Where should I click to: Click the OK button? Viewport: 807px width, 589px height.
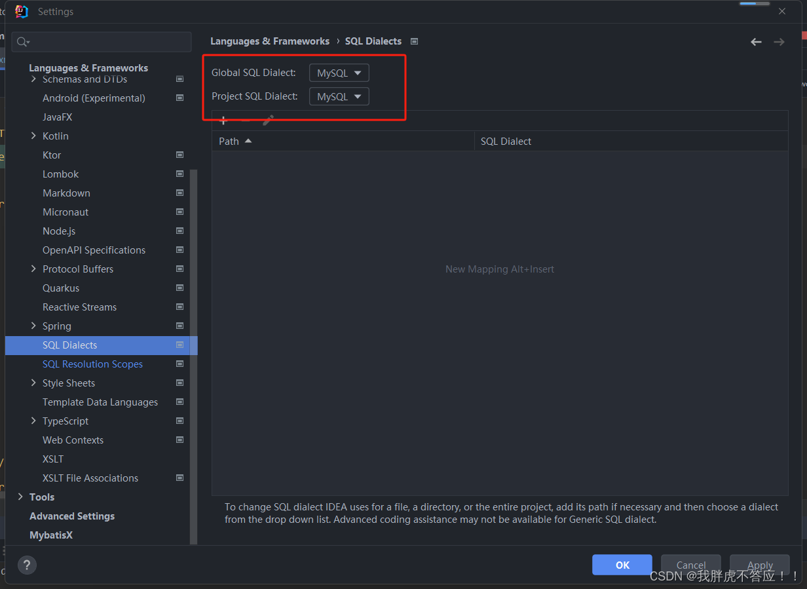point(622,565)
